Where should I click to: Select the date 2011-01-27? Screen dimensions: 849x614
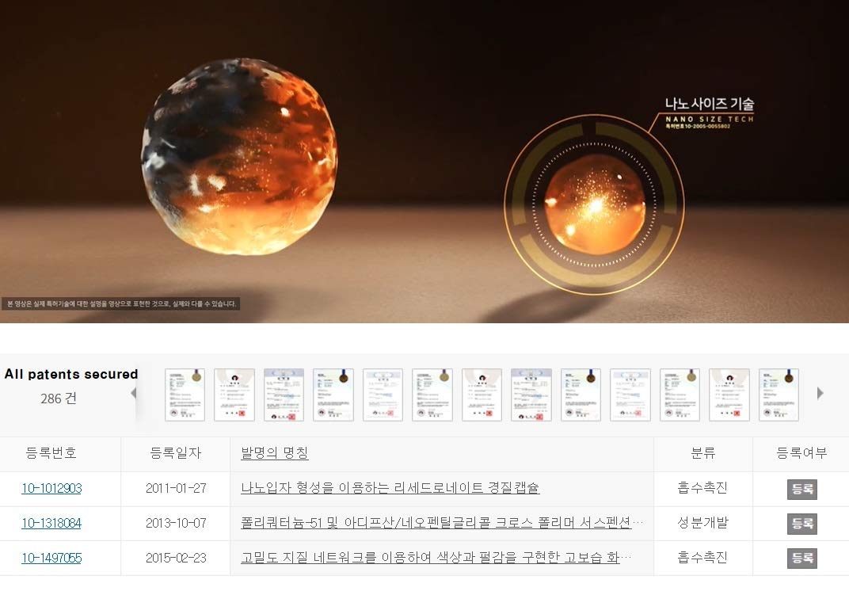click(x=176, y=488)
